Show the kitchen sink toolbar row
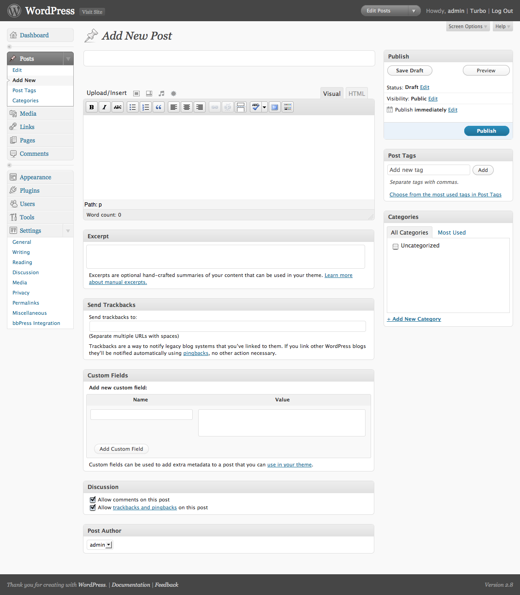Screen dimensions: 520x595 click(x=288, y=107)
